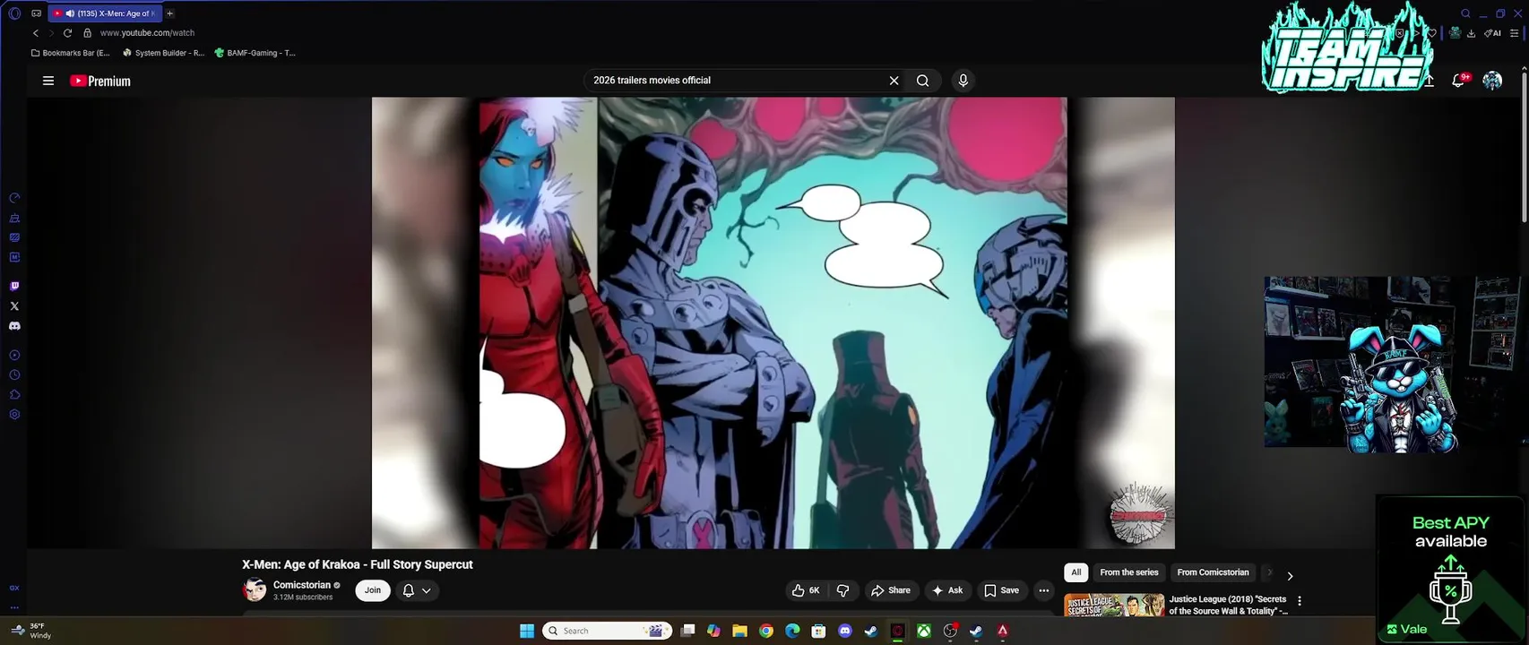Open a new browser tab
Viewport: 1529px width, 645px height.
169,13
